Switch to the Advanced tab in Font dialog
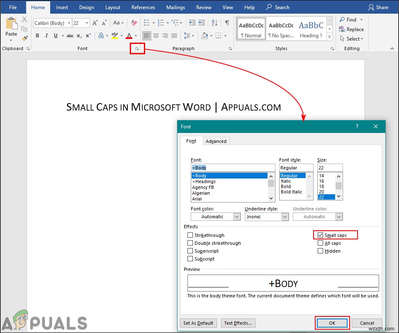399x333 pixels. tap(216, 141)
